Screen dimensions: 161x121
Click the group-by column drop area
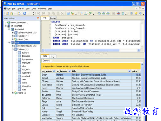(91, 66)
